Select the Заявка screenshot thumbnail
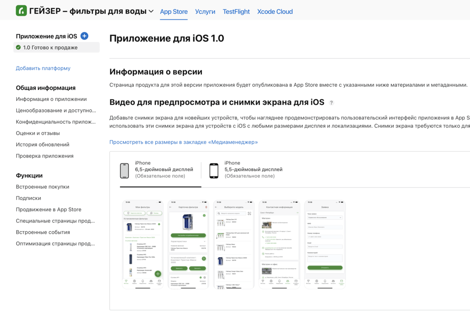The image size is (470, 317). [325, 244]
